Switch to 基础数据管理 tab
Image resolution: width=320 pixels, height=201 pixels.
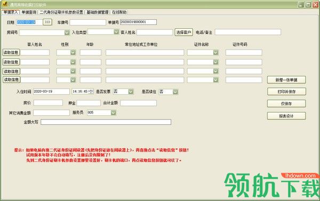click(x=98, y=12)
